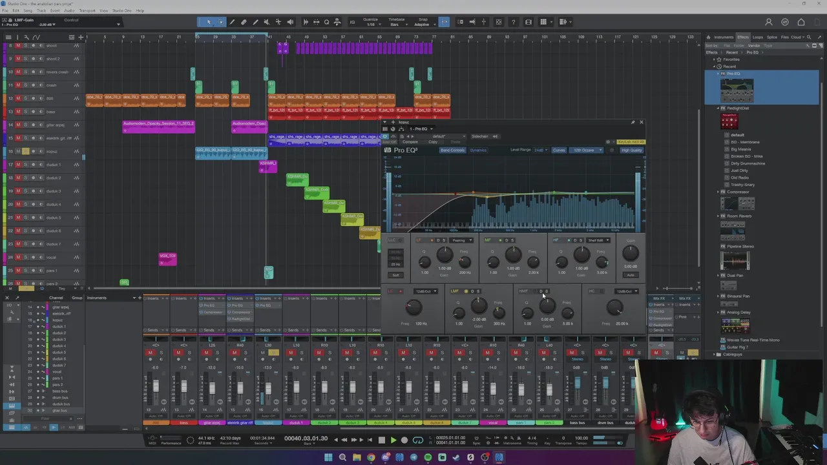Open Pro EQ preset default dropdown

tap(440, 136)
